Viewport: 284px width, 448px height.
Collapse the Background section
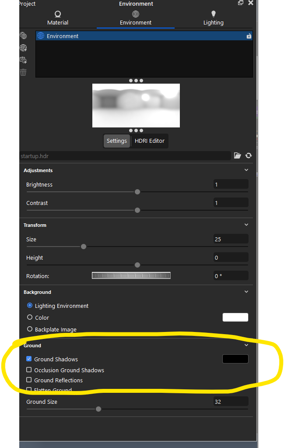[x=246, y=292]
